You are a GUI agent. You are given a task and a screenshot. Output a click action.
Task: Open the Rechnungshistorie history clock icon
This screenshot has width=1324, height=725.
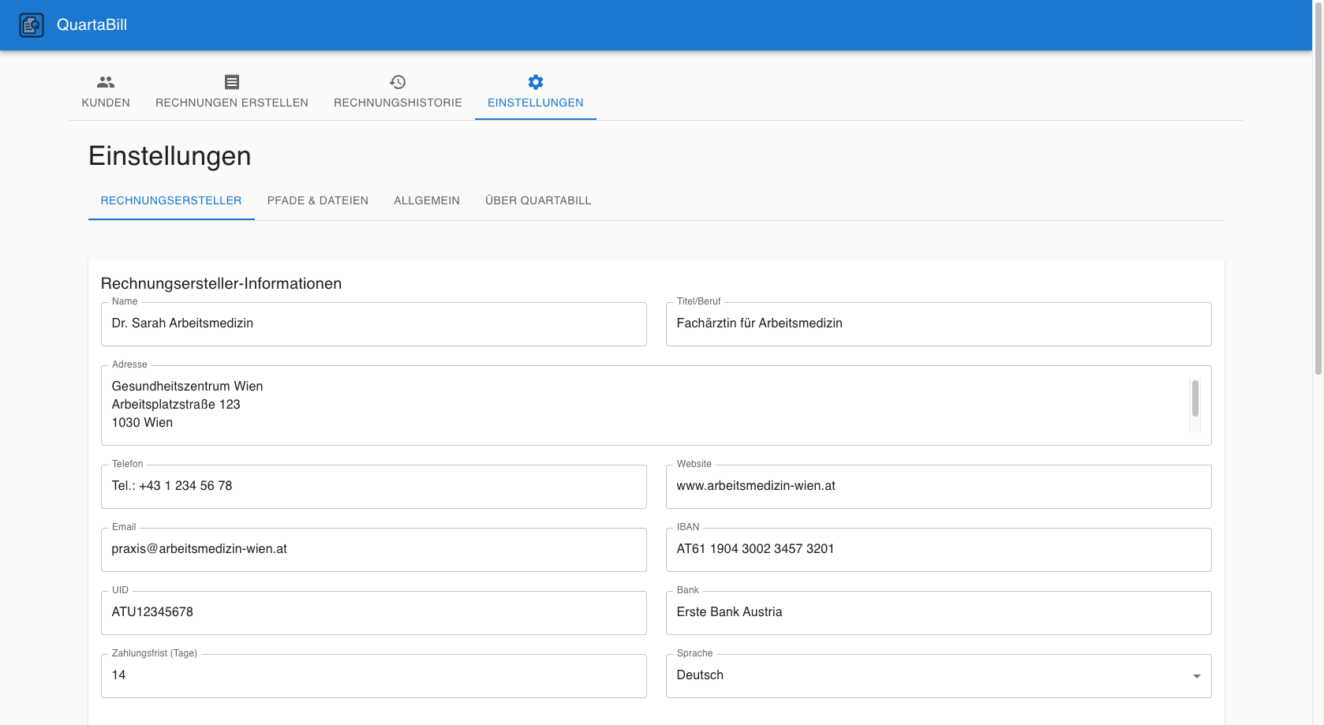[x=398, y=82]
